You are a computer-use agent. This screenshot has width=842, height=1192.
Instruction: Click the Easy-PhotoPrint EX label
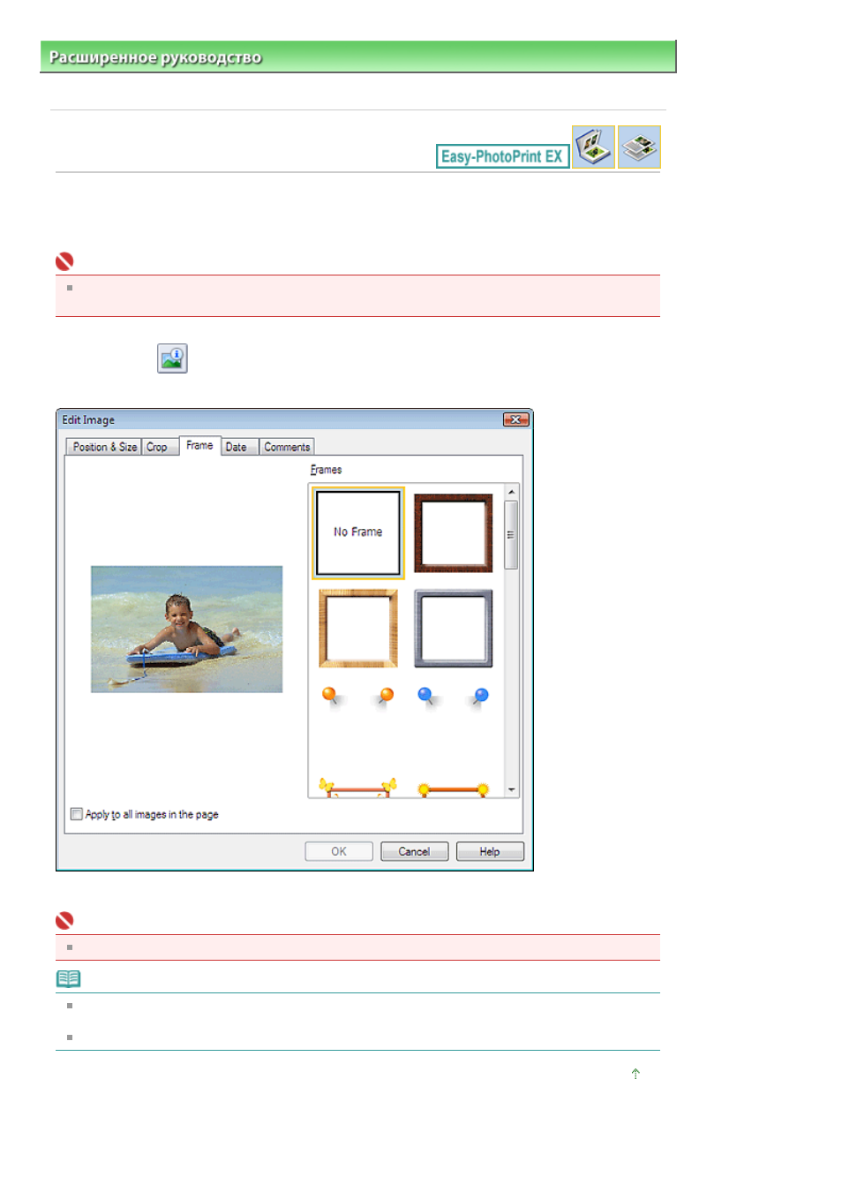tap(502, 156)
